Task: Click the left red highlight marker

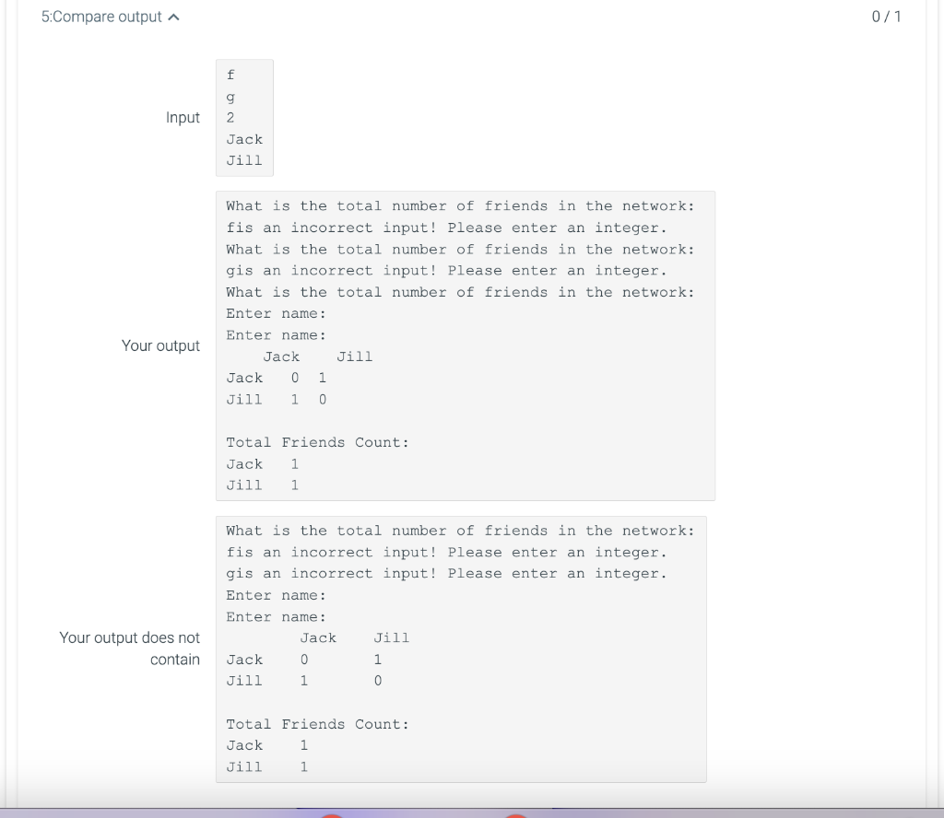Action: pyautogui.click(x=332, y=816)
